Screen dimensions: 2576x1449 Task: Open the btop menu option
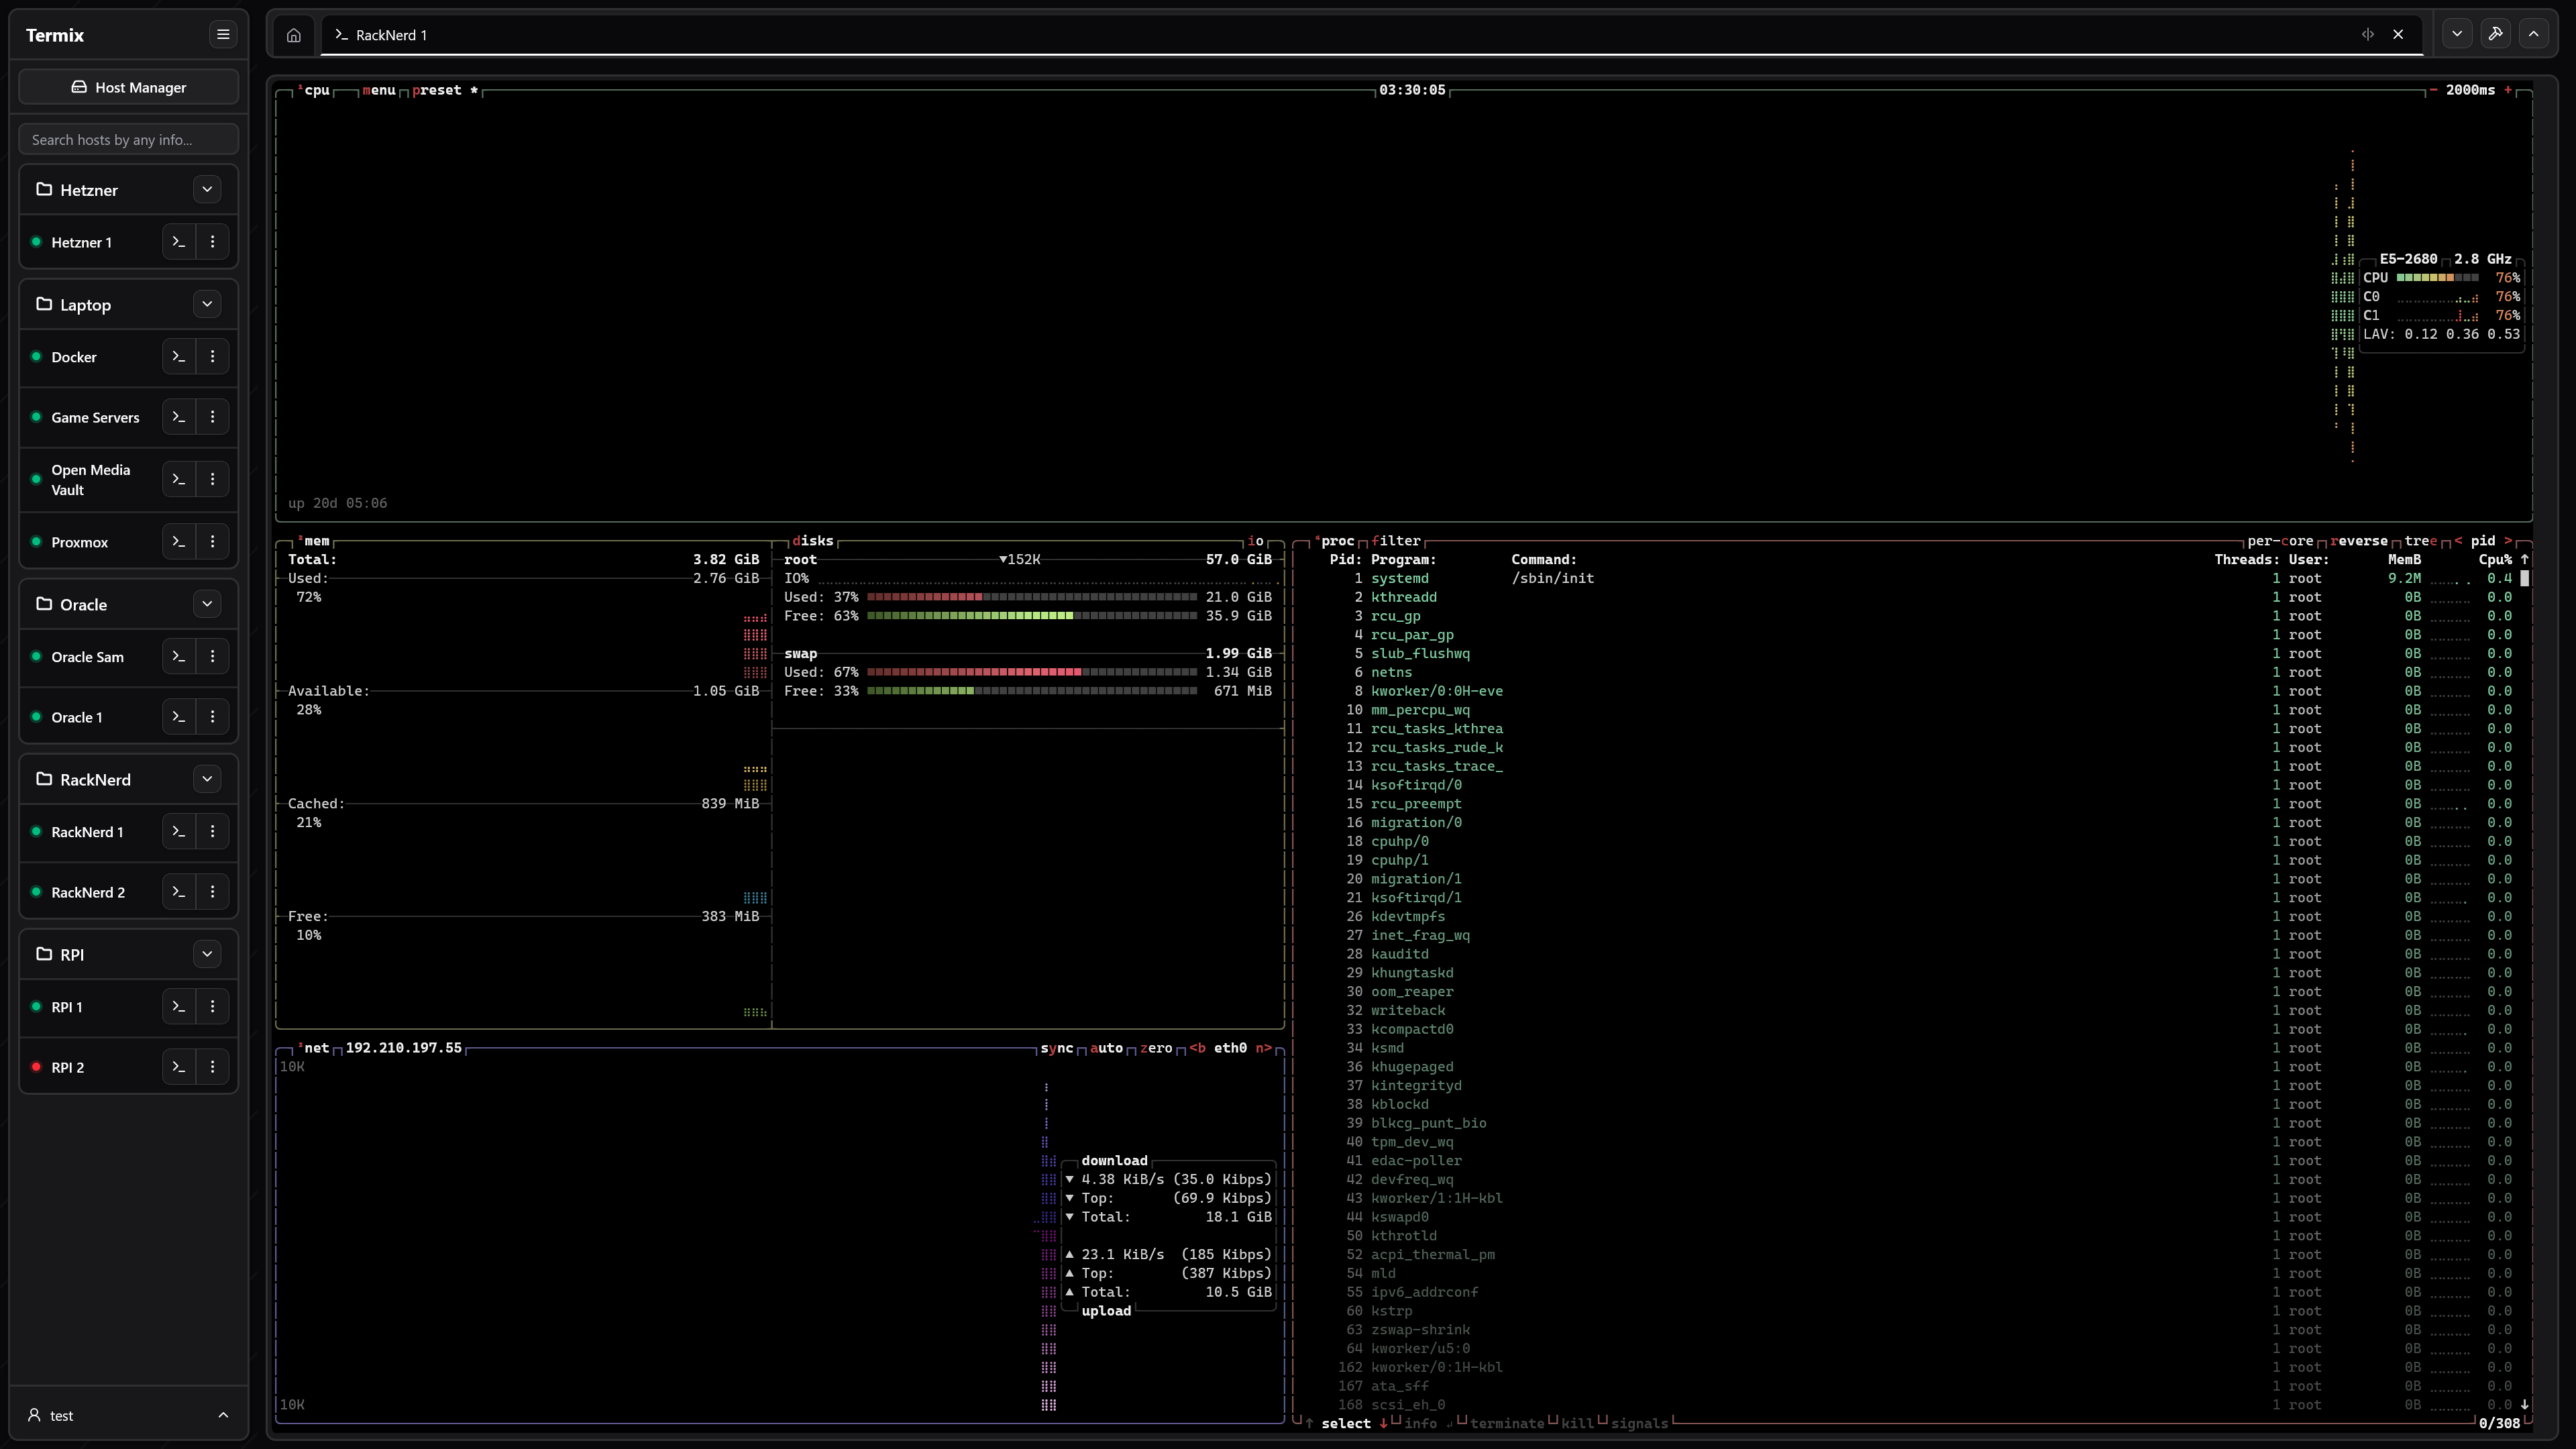(379, 90)
